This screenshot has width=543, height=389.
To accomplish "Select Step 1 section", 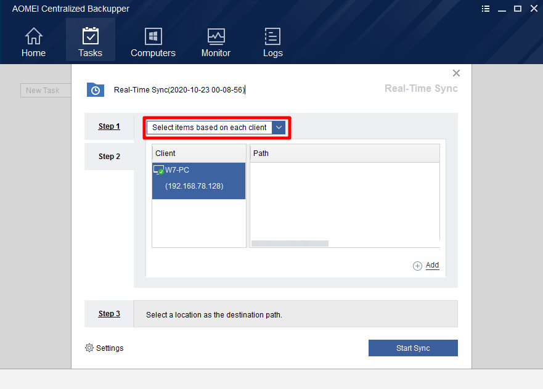I will (x=109, y=126).
